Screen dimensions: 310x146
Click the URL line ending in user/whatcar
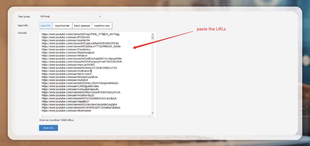coord(65,56)
